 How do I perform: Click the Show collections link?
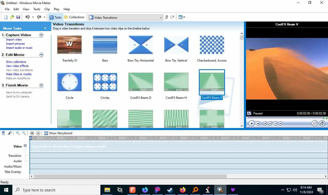(16, 62)
